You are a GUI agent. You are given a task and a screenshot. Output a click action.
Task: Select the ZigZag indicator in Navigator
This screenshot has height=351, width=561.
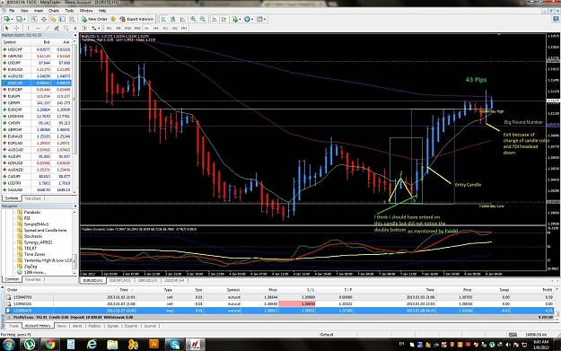coord(30,267)
